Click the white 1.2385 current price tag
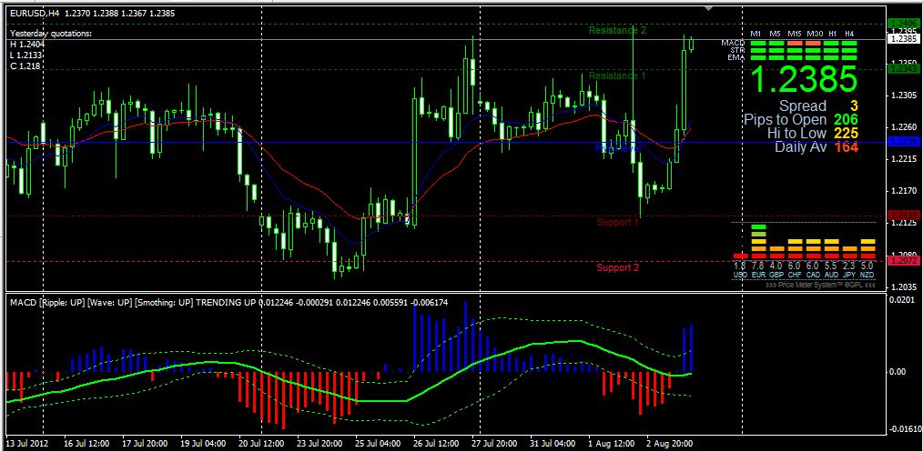The width and height of the screenshot is (923, 452). pos(903,39)
